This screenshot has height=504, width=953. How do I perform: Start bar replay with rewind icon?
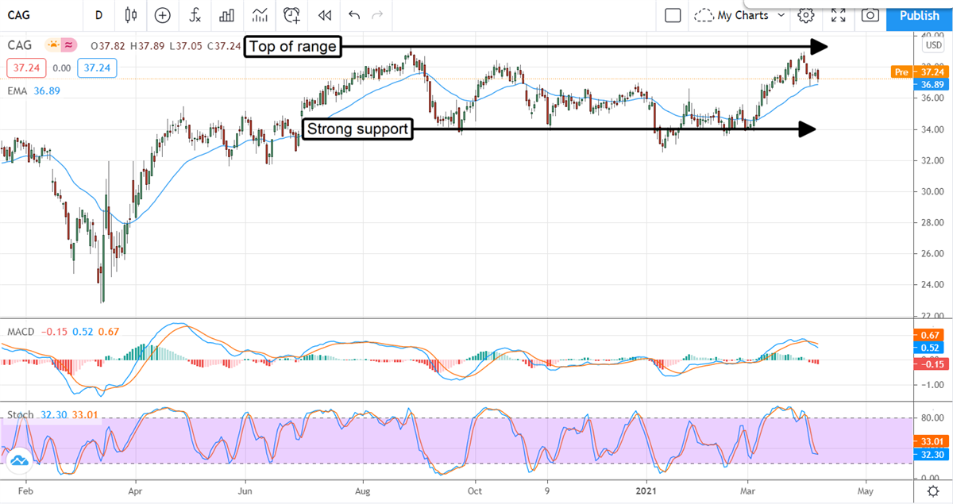[x=324, y=15]
